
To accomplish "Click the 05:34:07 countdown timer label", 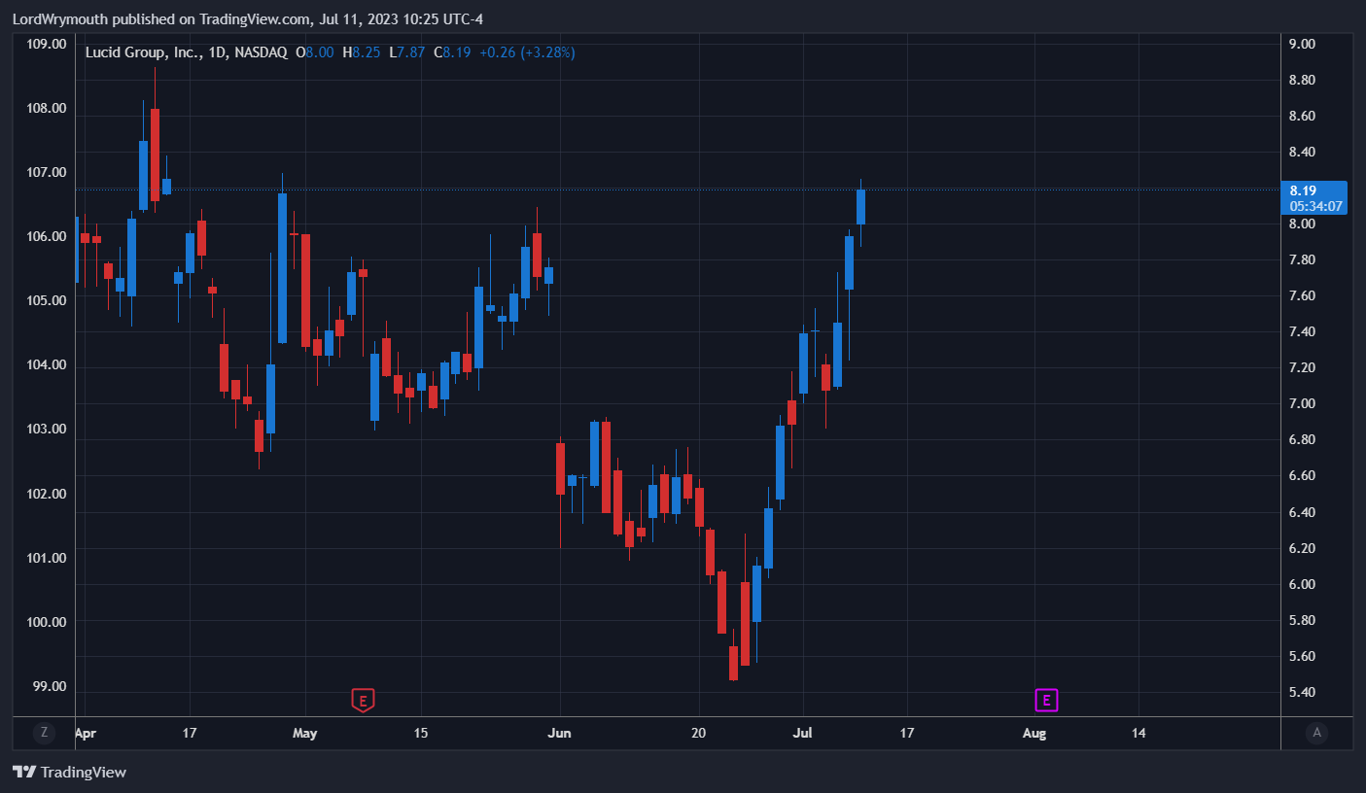I will pos(1316,206).
